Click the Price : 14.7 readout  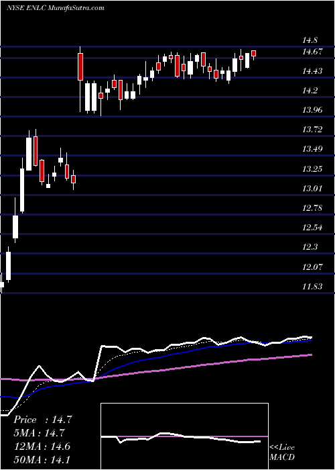click(42, 420)
